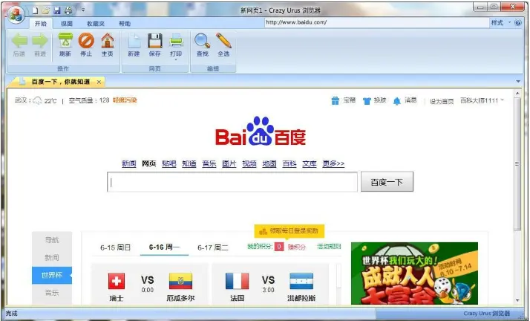
Task: Open the 地图 link
Action: click(269, 163)
